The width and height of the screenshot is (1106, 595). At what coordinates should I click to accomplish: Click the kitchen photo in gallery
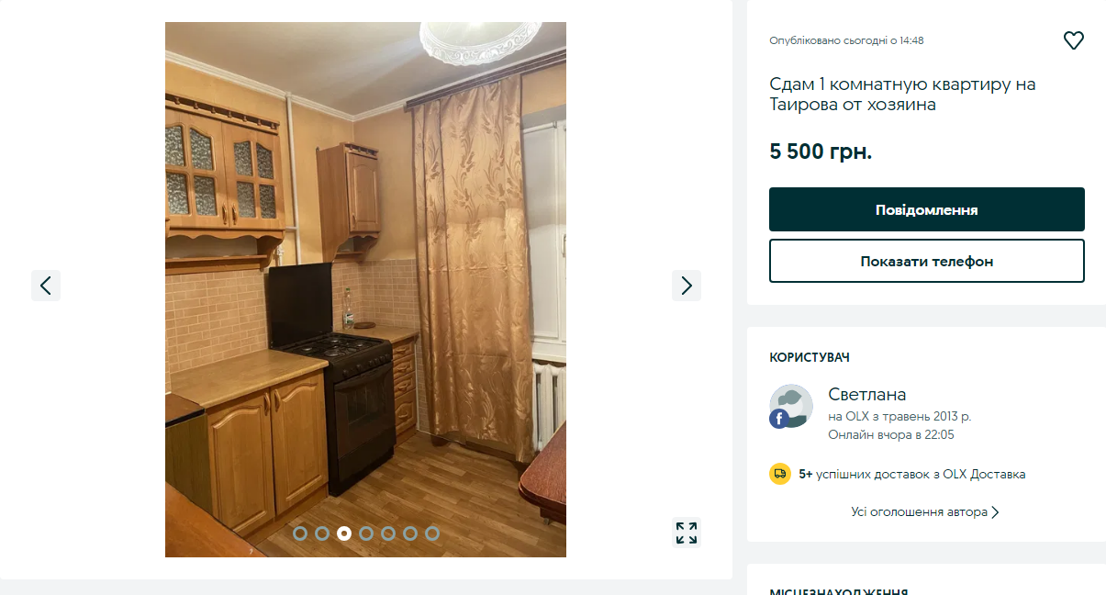pos(365,289)
